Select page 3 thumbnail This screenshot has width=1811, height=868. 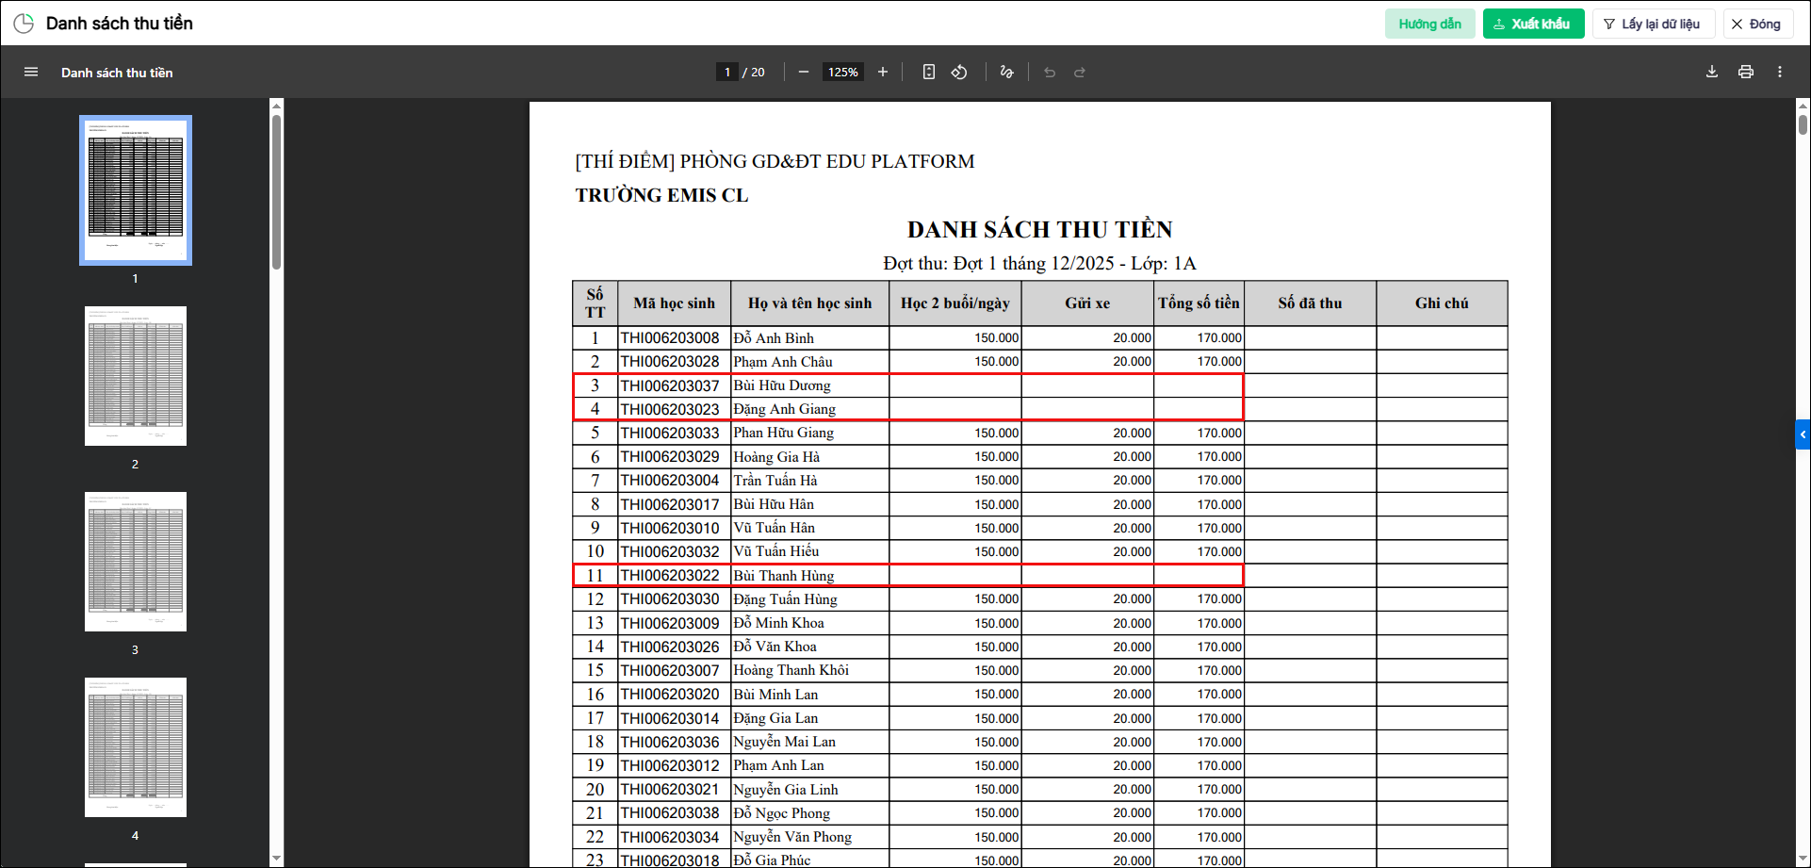click(136, 562)
